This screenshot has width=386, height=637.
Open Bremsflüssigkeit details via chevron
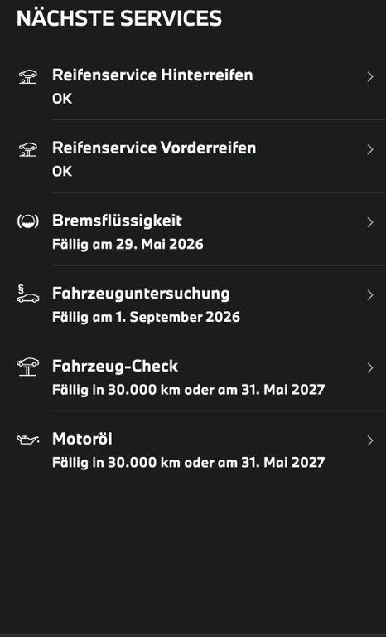(369, 222)
